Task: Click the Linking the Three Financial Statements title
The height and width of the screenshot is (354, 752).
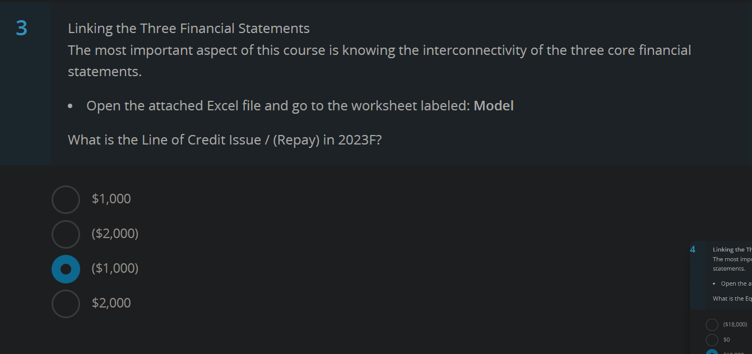Action: pyautogui.click(x=188, y=28)
